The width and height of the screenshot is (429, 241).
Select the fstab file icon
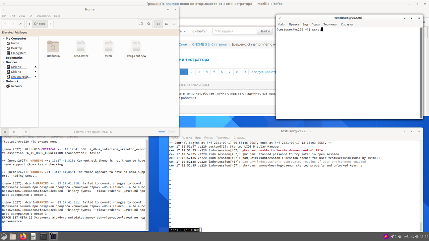point(108,47)
